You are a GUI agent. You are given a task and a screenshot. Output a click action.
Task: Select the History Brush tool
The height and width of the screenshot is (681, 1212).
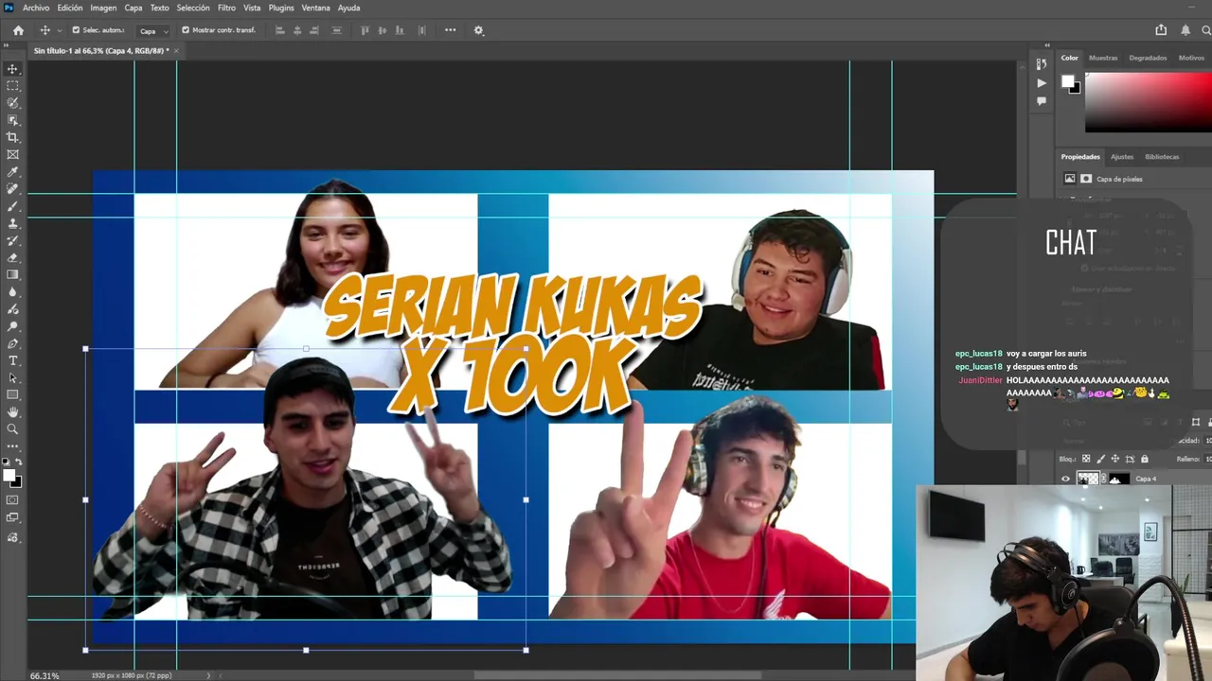(x=12, y=240)
